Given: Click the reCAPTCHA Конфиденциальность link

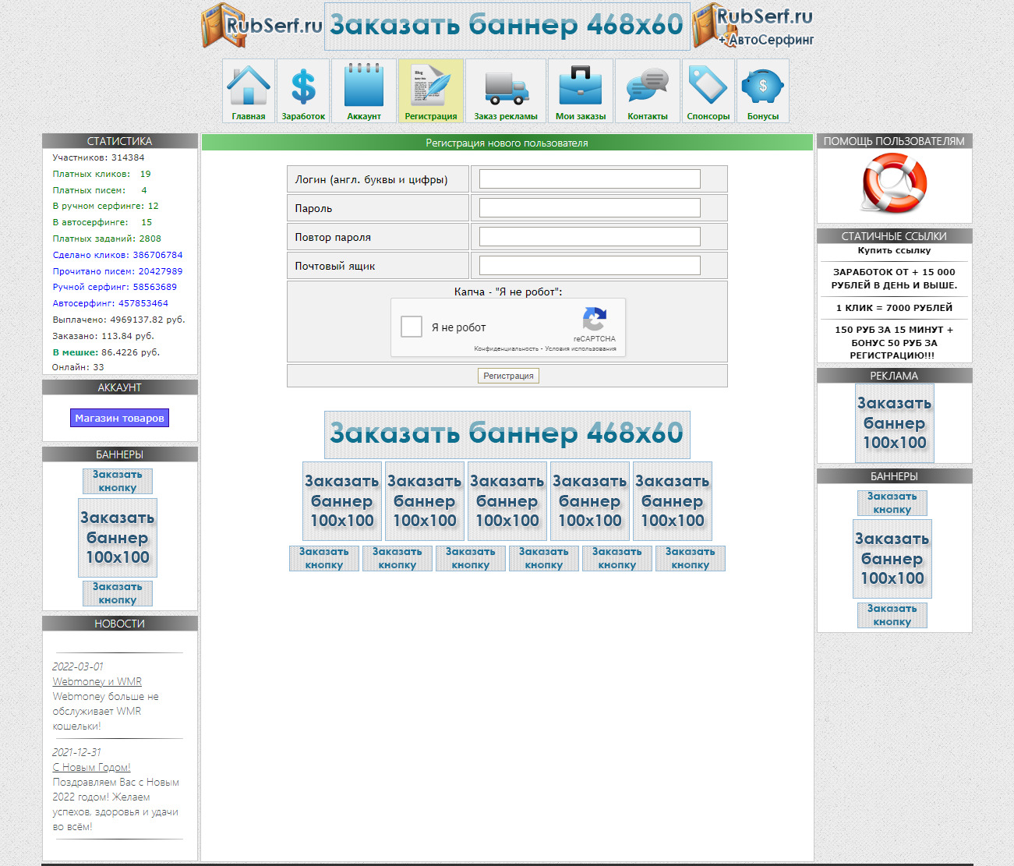Looking at the screenshot, I should tap(507, 349).
